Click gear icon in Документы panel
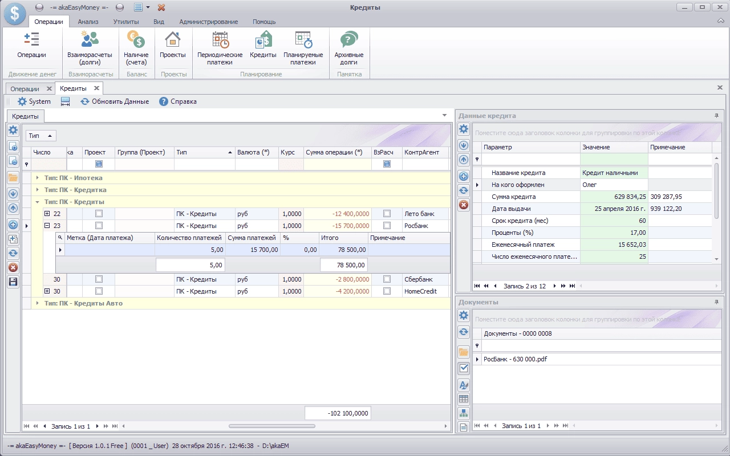 (464, 316)
